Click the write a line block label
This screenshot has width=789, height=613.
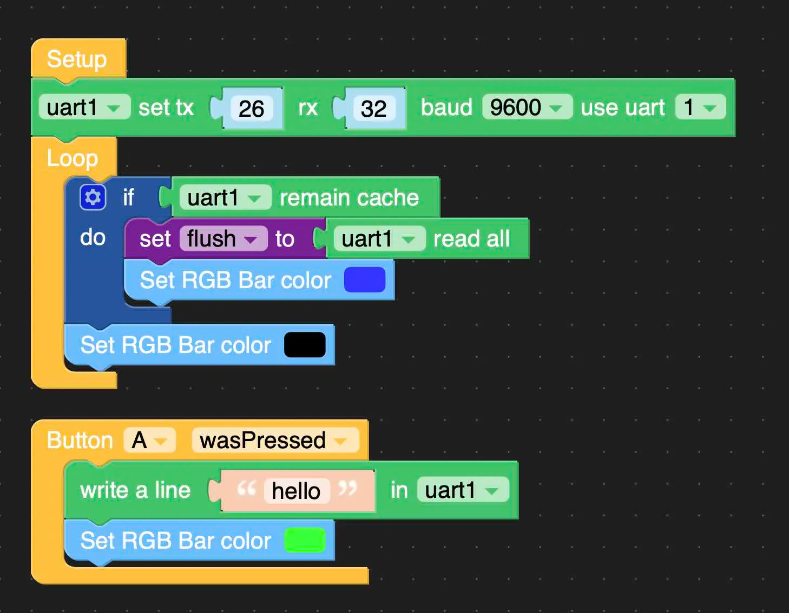(x=135, y=490)
